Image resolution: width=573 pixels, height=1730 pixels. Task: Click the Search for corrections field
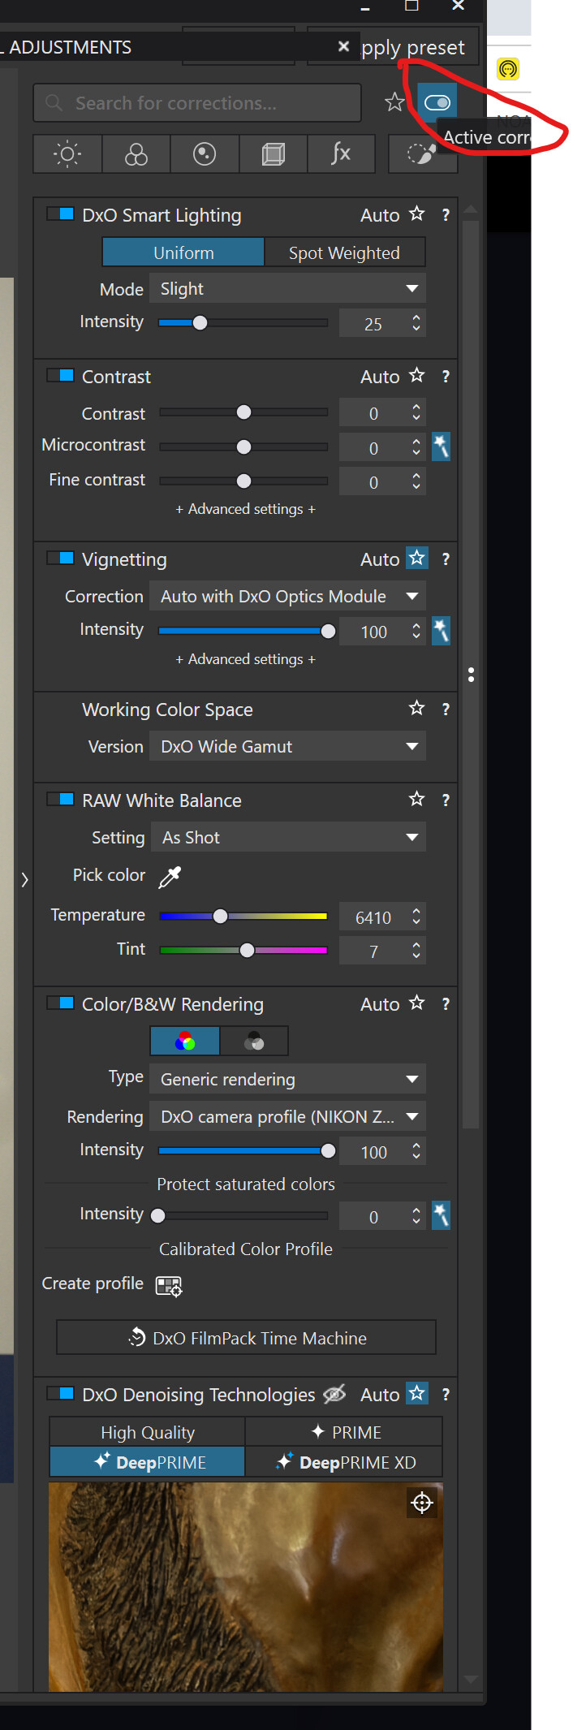tap(197, 103)
